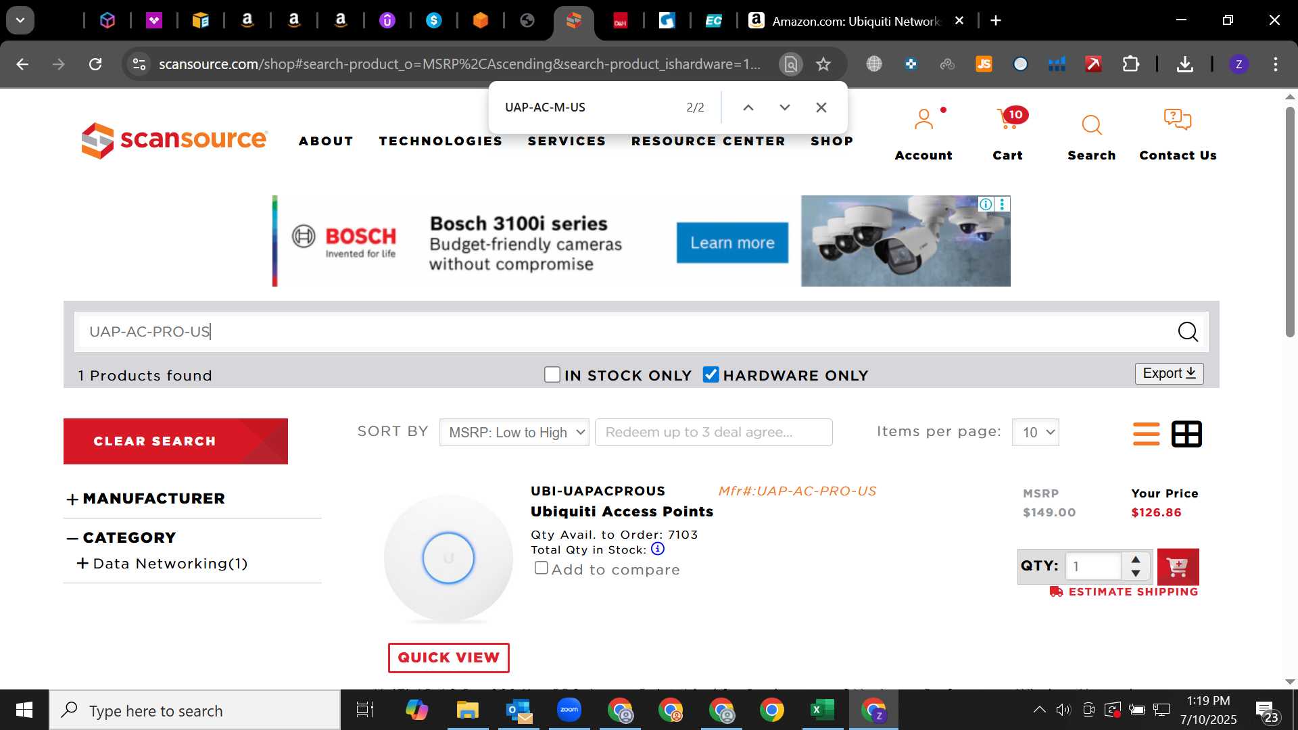Check Add to compare for UBI-UAPACPROUS
This screenshot has width=1298, height=730.
point(541,568)
